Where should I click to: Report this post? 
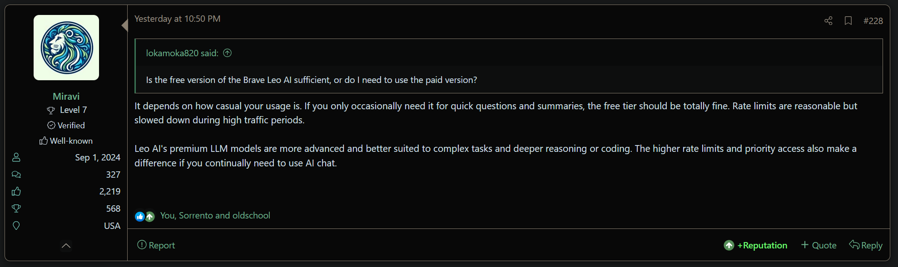pyautogui.click(x=156, y=245)
